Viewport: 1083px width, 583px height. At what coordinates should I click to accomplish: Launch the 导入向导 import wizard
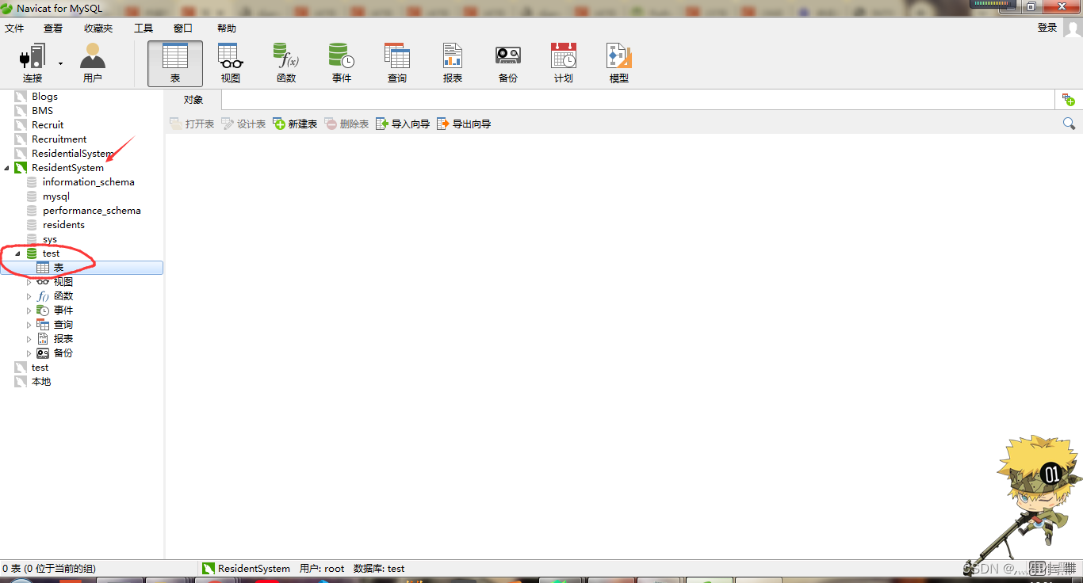[x=403, y=124]
